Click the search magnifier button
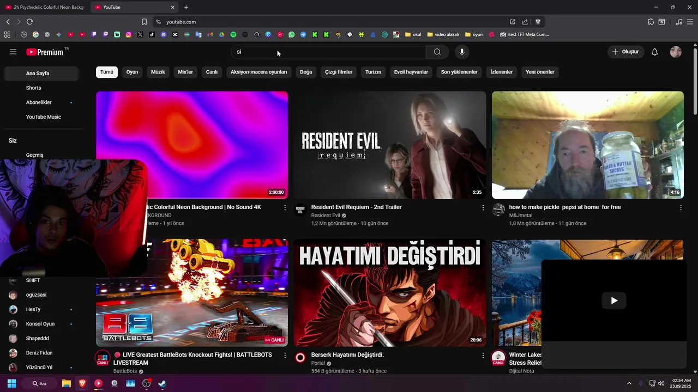This screenshot has height=392, width=698. 437,52
